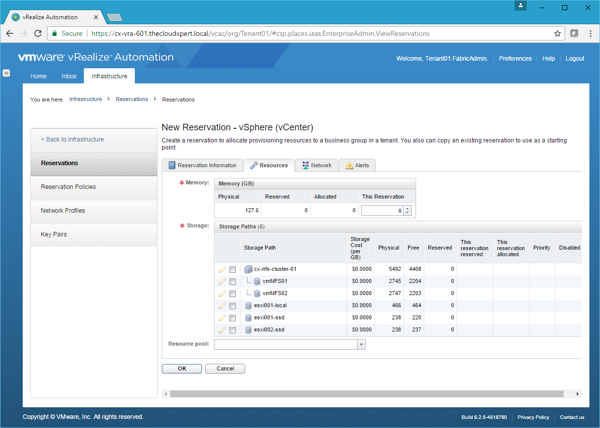The width and height of the screenshot is (600, 428).
Task: Open the Reservation Information tab
Action: [x=202, y=165]
